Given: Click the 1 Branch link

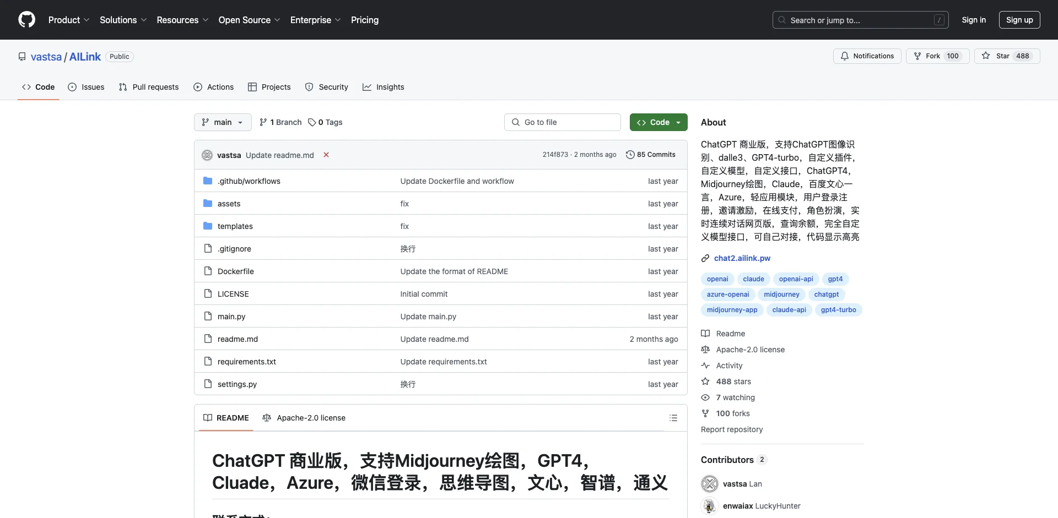Looking at the screenshot, I should pos(280,122).
